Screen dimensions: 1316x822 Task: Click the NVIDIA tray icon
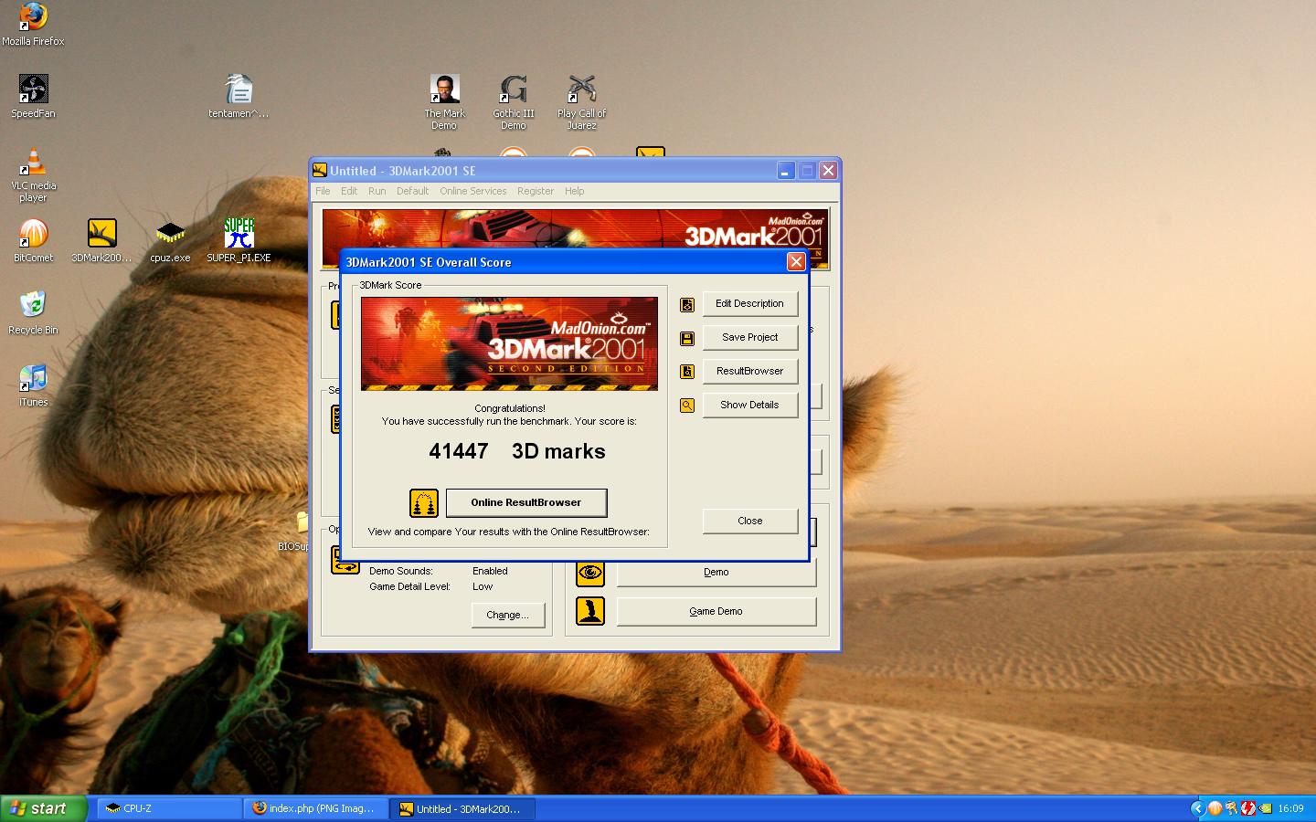(1266, 808)
